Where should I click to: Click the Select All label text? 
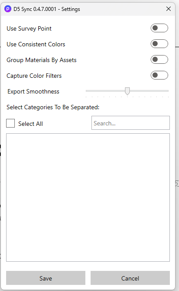point(30,124)
